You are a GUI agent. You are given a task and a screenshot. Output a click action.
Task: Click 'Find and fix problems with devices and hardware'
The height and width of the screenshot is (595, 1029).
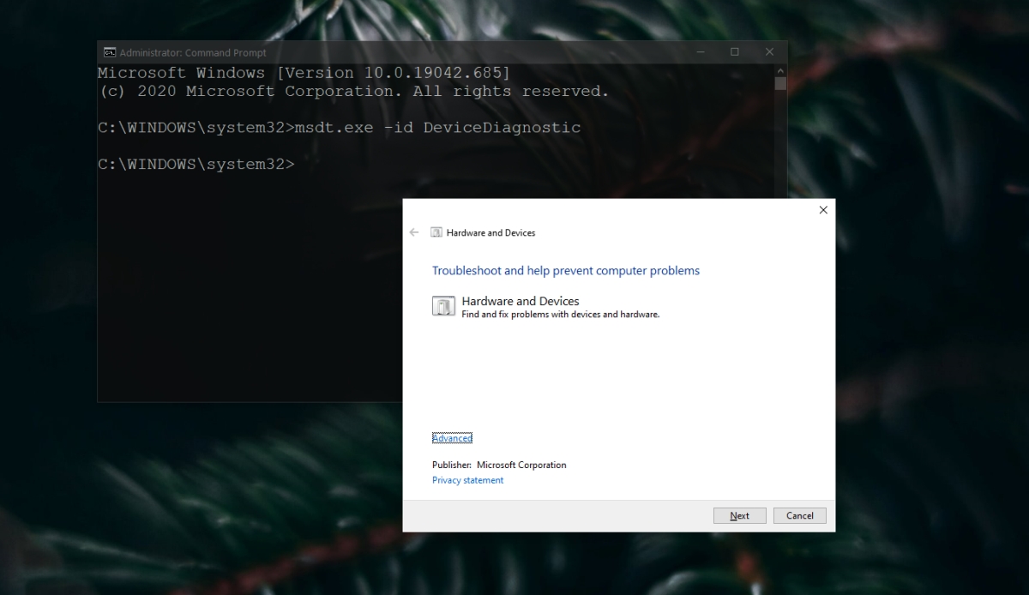tap(561, 315)
